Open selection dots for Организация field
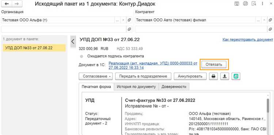Viewport: 274px width, 135px height. [117, 20]
